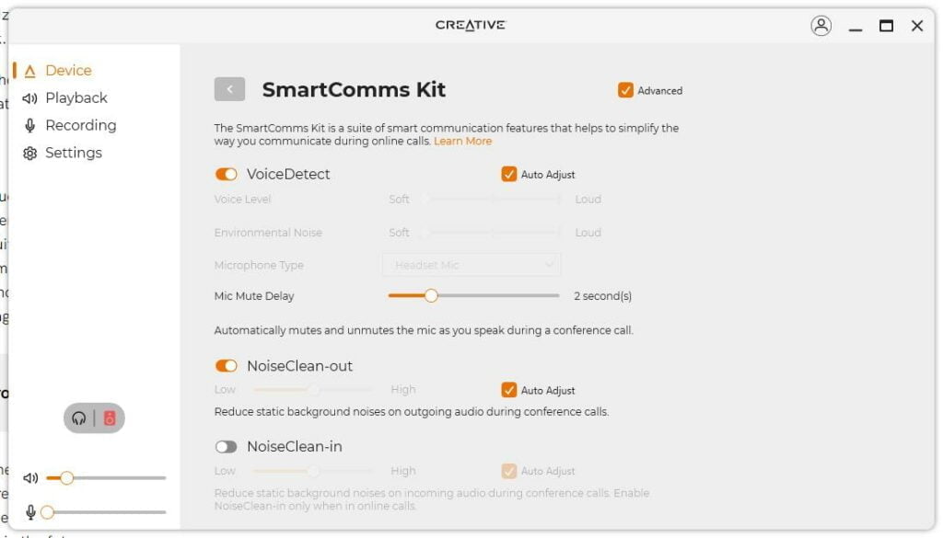Open the Microphone Type dropdown
This screenshot has width=943, height=538.
click(x=471, y=265)
